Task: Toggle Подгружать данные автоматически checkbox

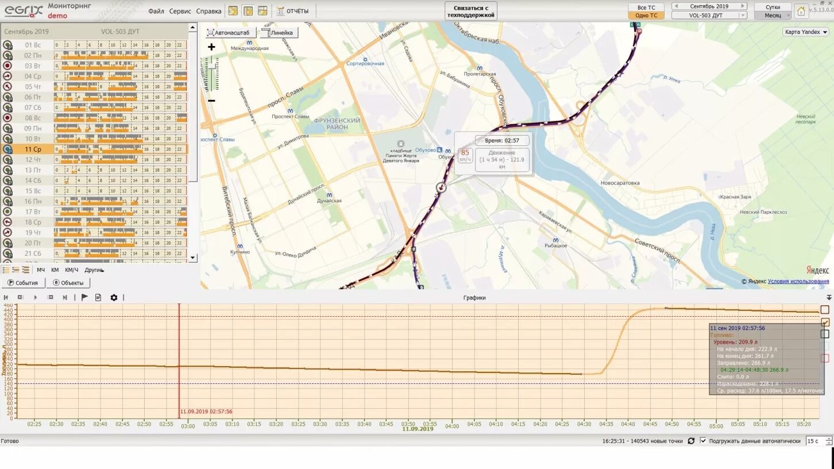Action: pos(703,441)
